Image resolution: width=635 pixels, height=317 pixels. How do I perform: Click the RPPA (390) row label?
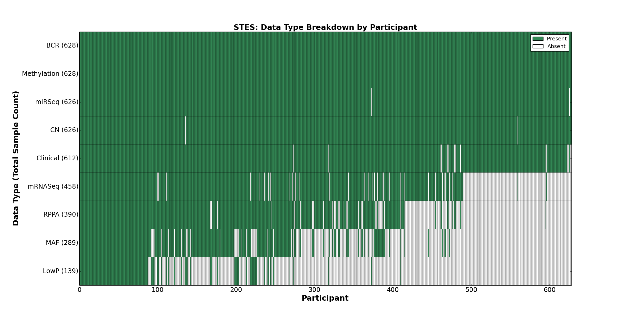point(61,215)
